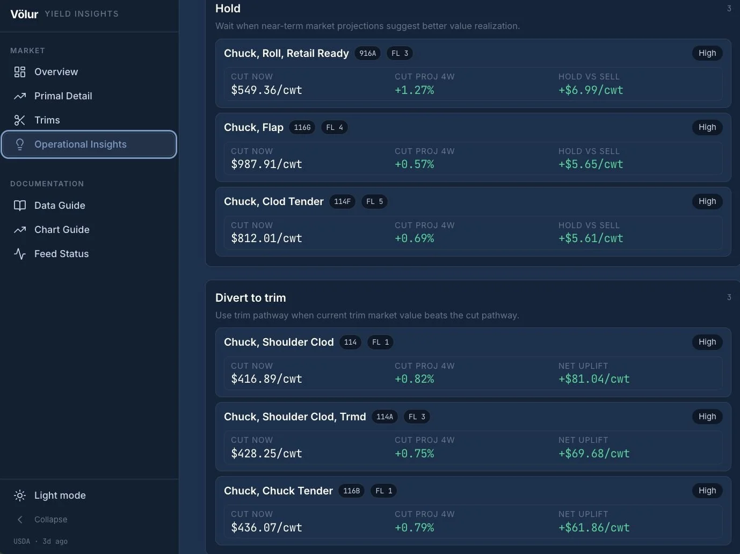Click the Operational Insights lightbulb icon
The height and width of the screenshot is (554, 740).
tap(20, 144)
